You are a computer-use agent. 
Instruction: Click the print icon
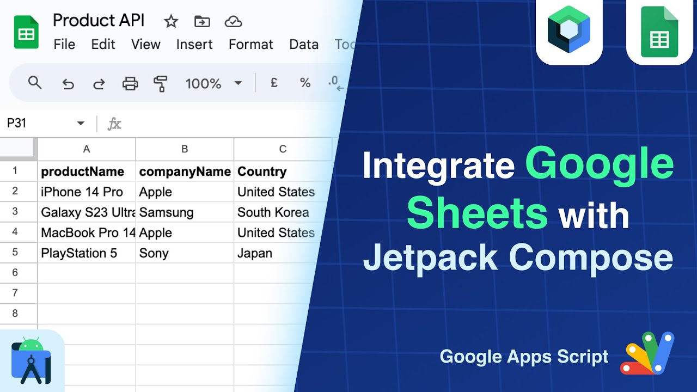coord(130,83)
